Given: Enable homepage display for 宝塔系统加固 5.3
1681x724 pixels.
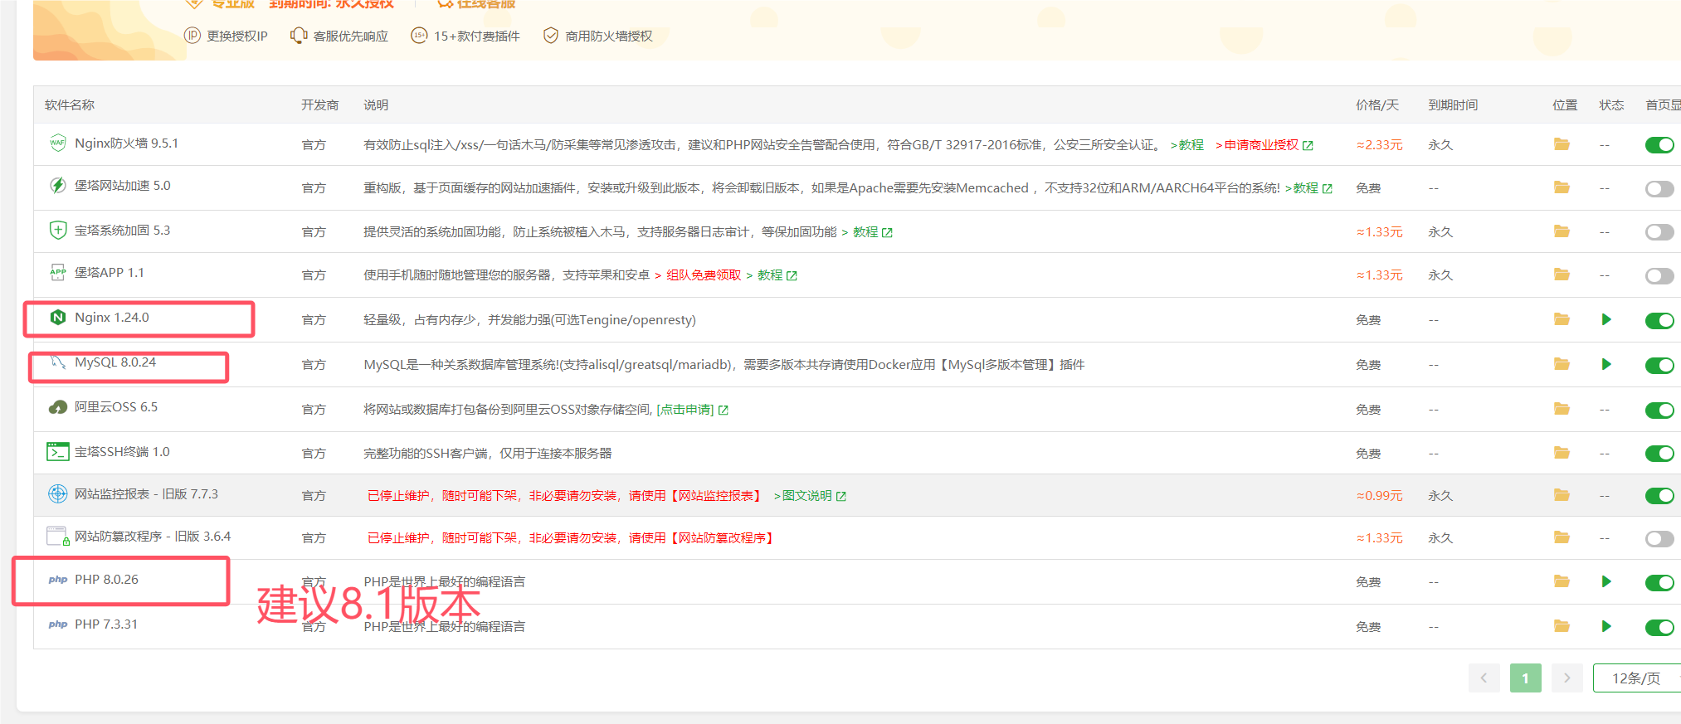Looking at the screenshot, I should tap(1659, 232).
